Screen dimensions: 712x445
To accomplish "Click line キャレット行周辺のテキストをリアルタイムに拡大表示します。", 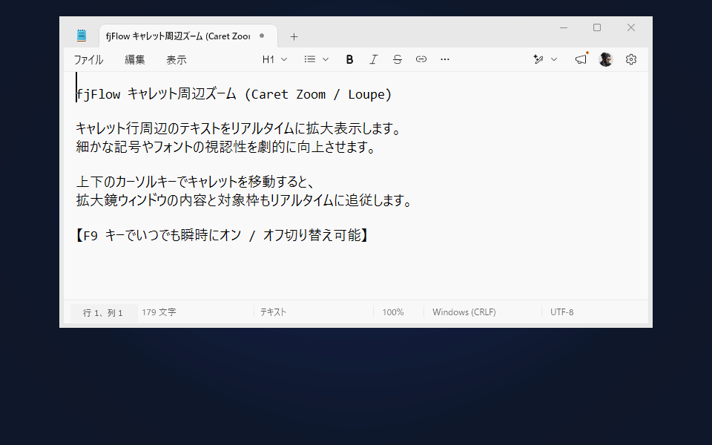I will point(238,128).
